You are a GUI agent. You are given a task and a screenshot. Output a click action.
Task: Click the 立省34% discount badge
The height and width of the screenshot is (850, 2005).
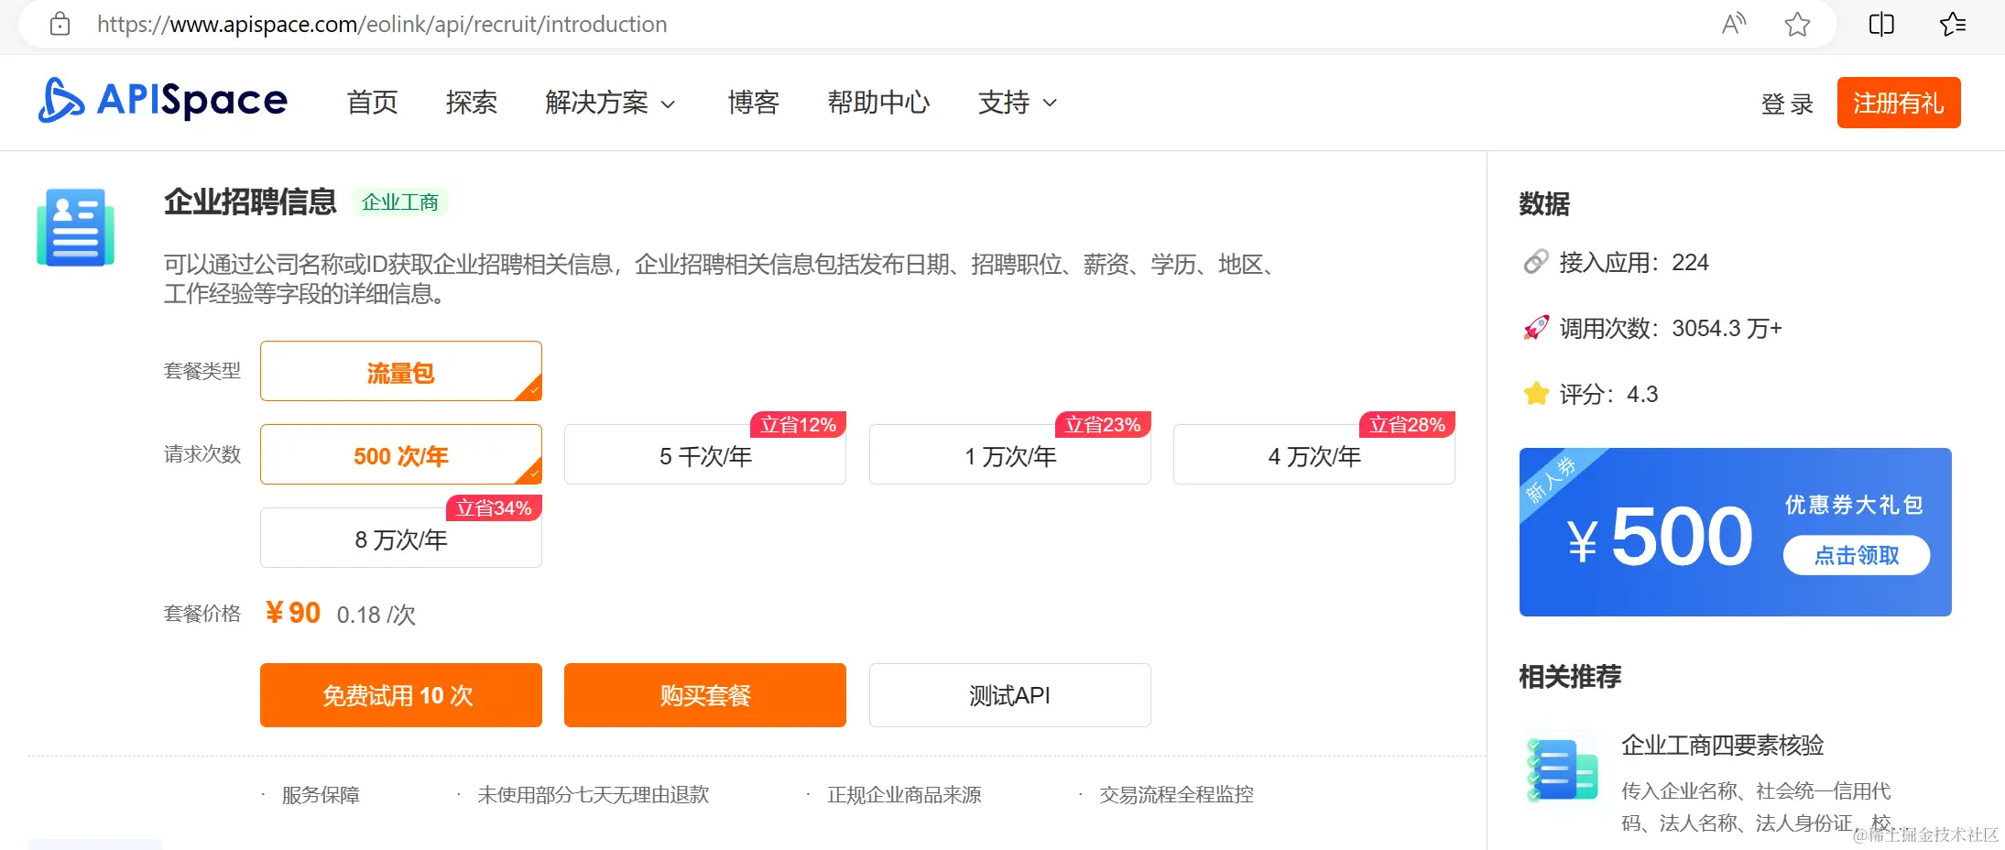click(x=495, y=507)
